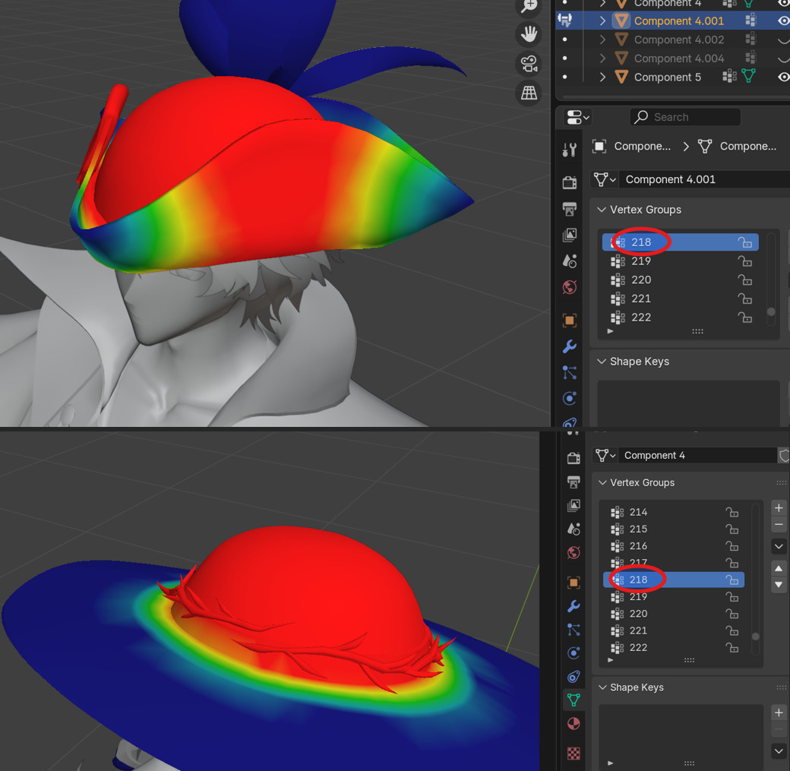Move selected vertex group down

(778, 585)
